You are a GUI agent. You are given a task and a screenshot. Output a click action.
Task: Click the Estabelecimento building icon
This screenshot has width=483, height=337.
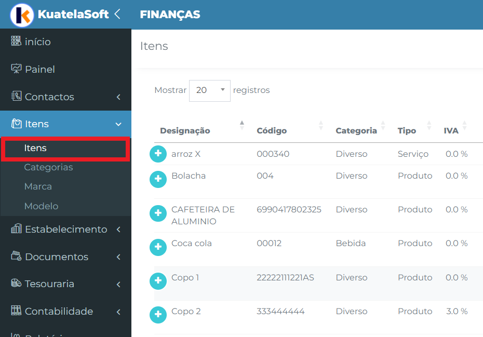(x=16, y=228)
